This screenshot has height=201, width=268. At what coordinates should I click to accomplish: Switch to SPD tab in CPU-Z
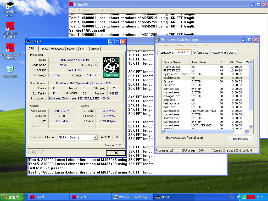coord(83,49)
